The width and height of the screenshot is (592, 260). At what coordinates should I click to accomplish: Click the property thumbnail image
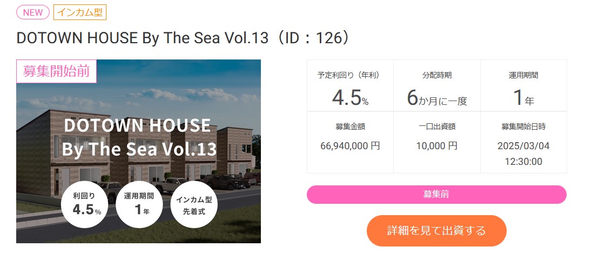click(x=139, y=151)
